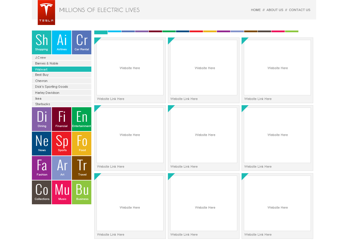Open the News (Ne) category tile
Image resolution: width=348 pixels, height=247 pixels.
[x=41, y=144]
